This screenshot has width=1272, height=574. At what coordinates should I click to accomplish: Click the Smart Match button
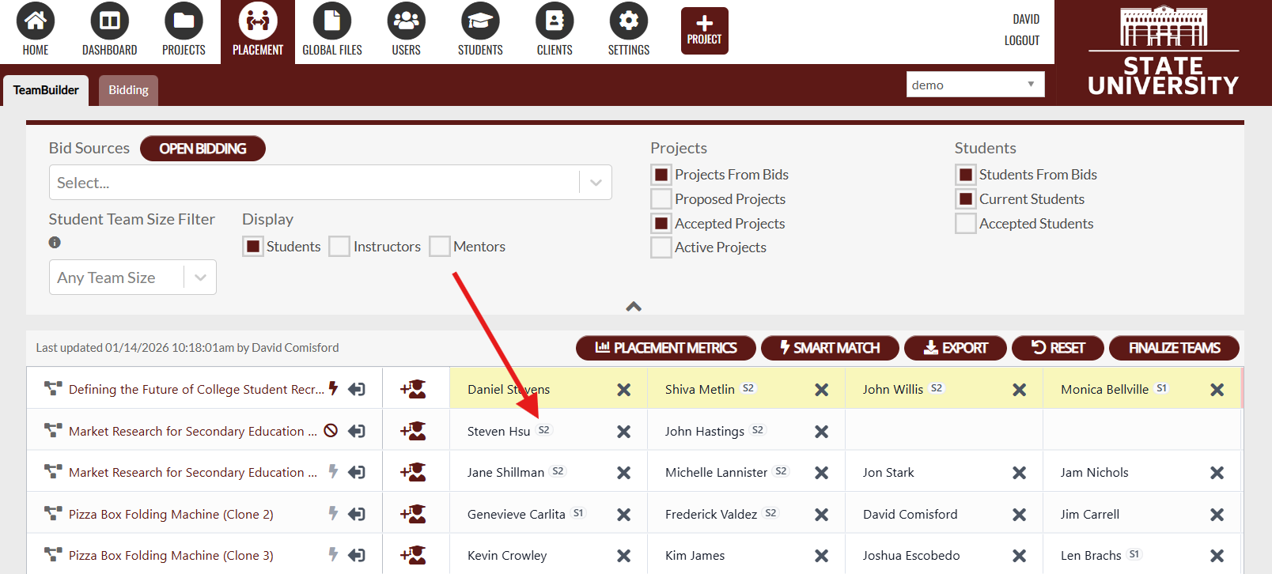tap(829, 348)
